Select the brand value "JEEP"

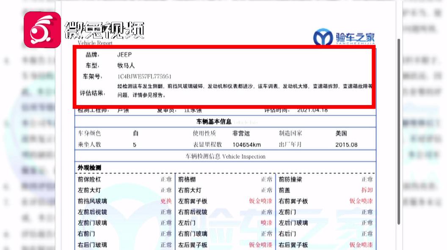(124, 54)
